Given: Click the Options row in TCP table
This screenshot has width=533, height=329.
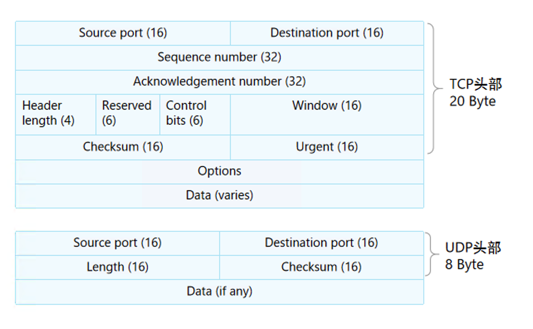Looking at the screenshot, I should (219, 171).
